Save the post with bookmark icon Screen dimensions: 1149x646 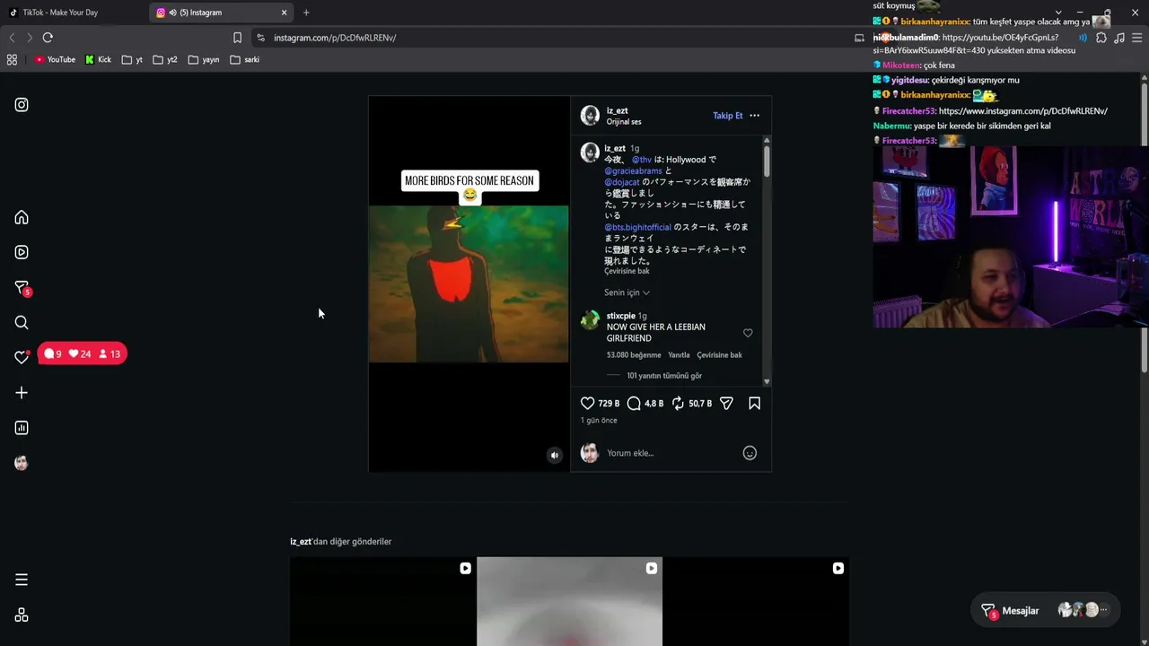[755, 404]
